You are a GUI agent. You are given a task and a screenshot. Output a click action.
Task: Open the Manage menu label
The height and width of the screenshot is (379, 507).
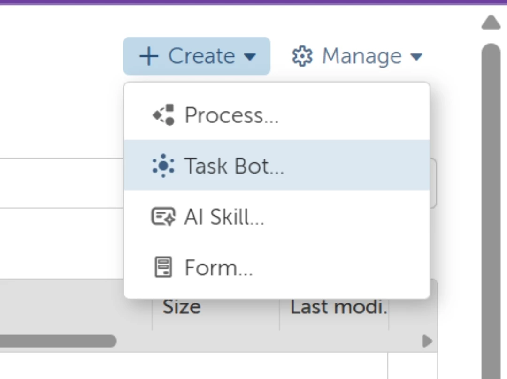point(362,56)
